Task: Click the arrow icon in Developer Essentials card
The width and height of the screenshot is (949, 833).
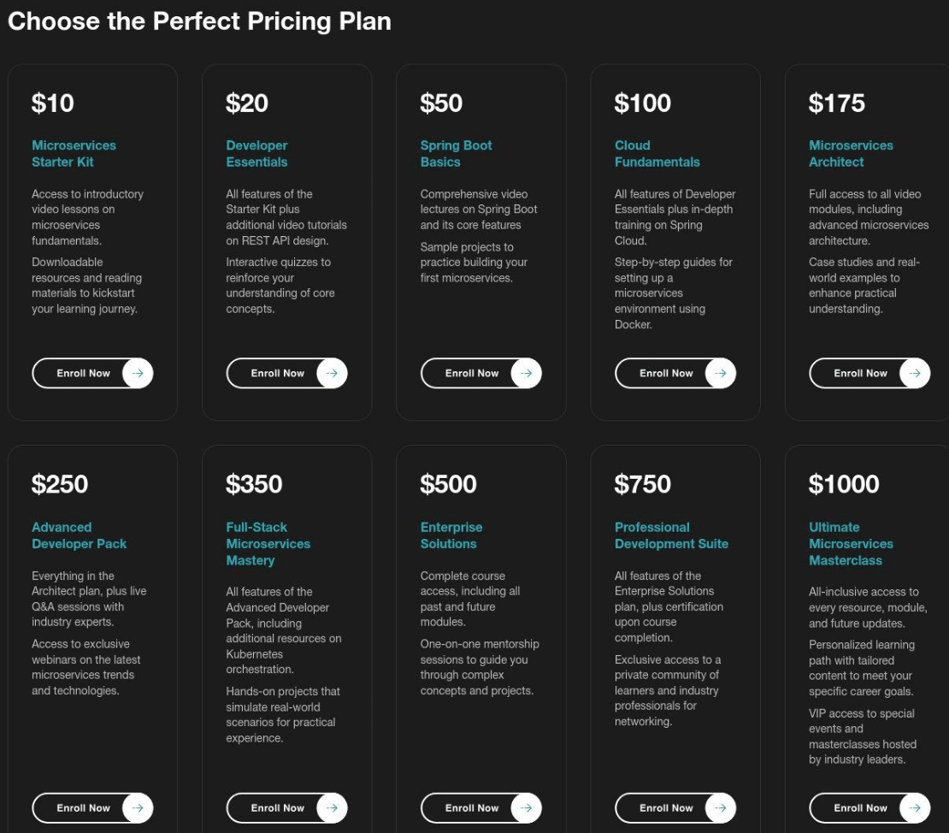Action: point(332,373)
